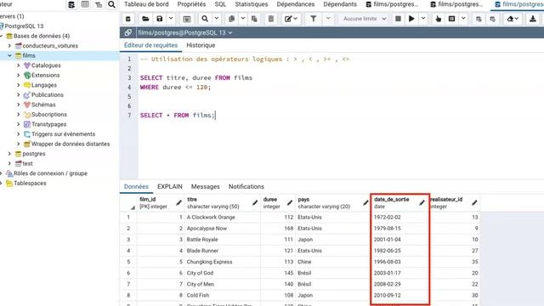Open the Dépendances tab
This screenshot has height=306, width=544.
296,4
